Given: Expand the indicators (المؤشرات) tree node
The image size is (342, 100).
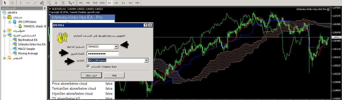Looking at the screenshot, I should click(5, 31).
